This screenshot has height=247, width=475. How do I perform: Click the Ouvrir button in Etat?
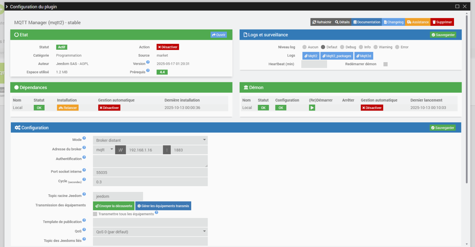(219, 35)
